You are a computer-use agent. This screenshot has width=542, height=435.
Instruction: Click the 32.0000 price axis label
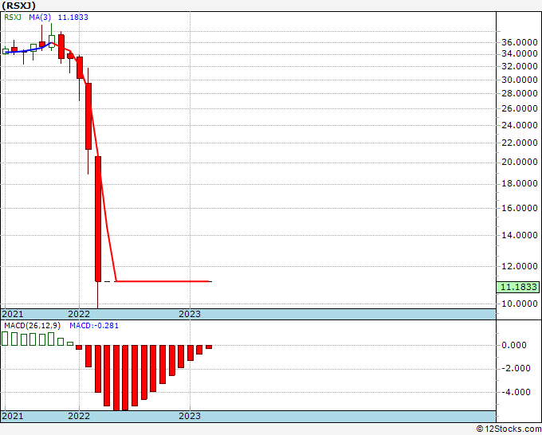point(520,66)
